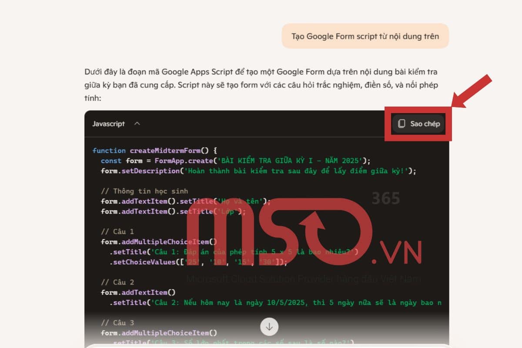This screenshot has width=522, height=348.
Task: Click the "Javascript" language label
Action: [x=108, y=124]
